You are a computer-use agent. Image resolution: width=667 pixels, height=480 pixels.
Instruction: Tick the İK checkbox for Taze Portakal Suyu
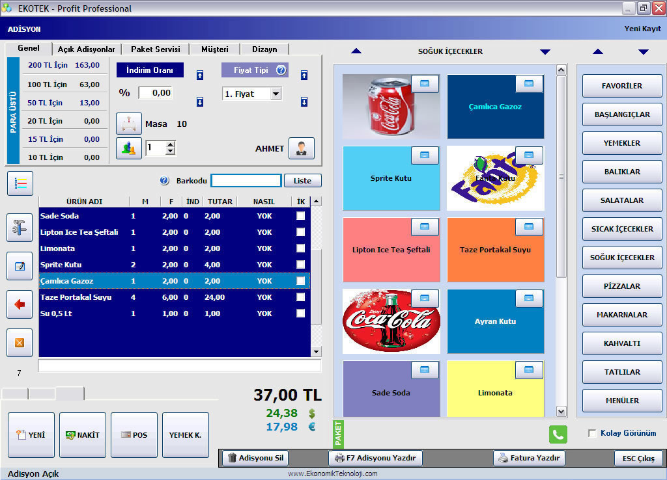tap(301, 297)
